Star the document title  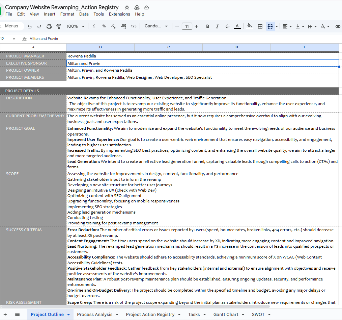127,7
